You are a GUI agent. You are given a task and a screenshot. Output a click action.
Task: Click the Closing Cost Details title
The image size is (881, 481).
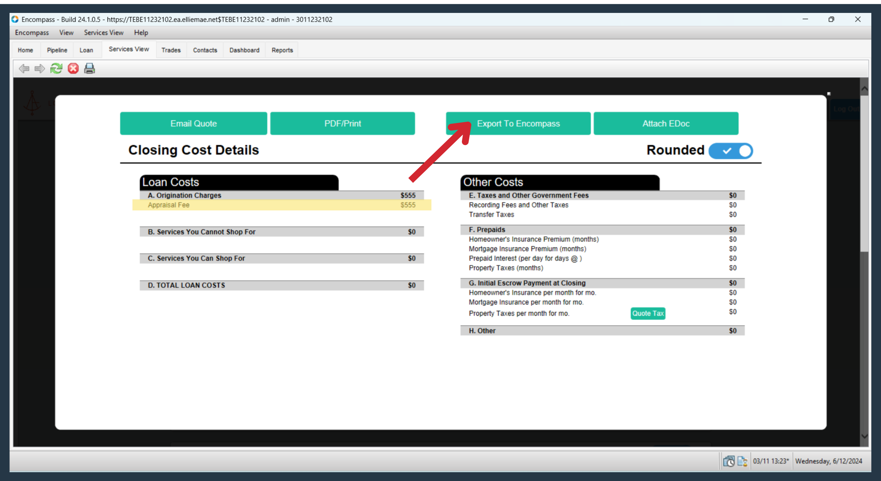[194, 150]
